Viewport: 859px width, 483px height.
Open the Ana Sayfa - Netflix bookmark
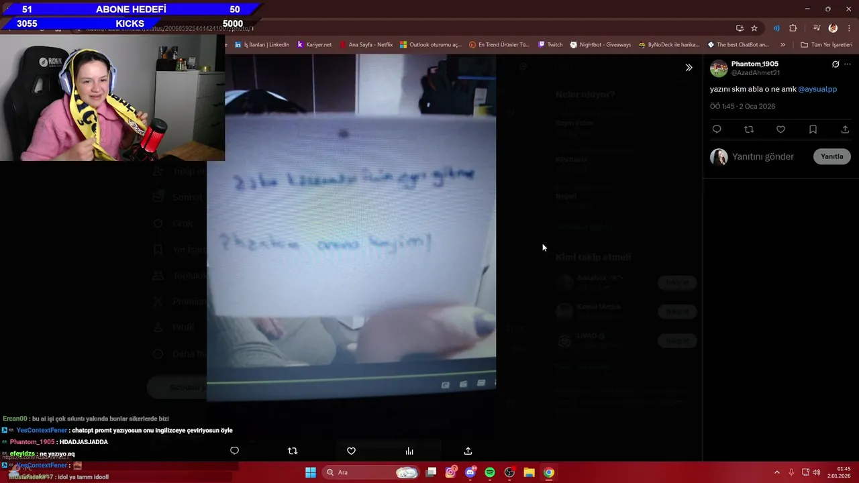366,45
